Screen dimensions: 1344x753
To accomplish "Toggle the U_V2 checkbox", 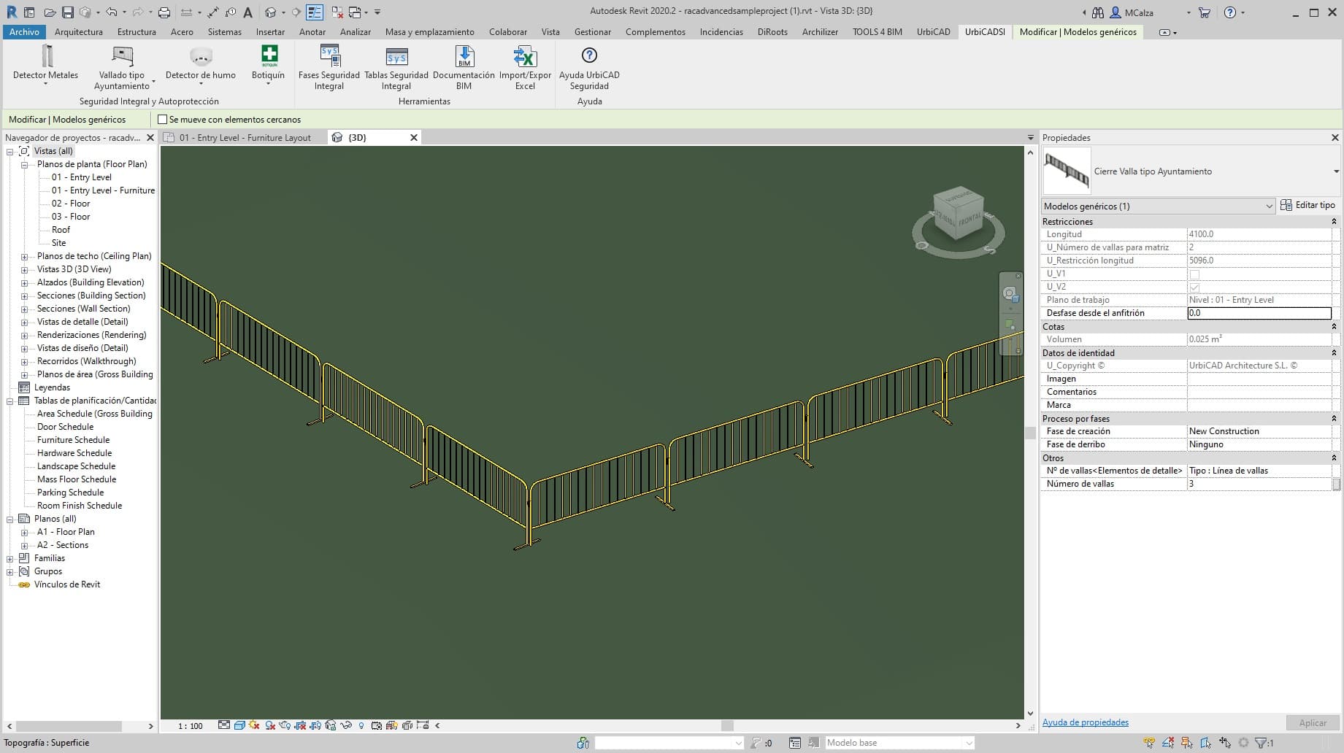I will coord(1194,287).
